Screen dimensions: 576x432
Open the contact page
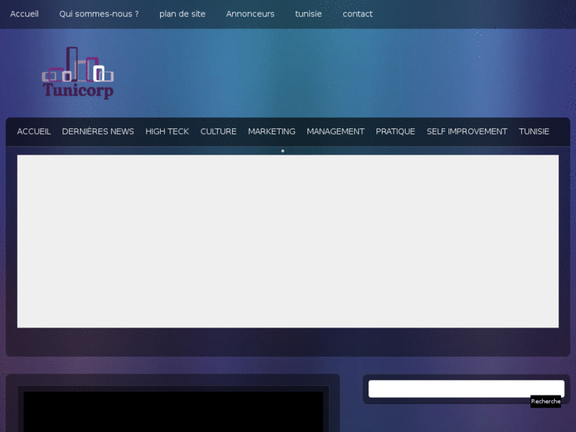(x=357, y=14)
